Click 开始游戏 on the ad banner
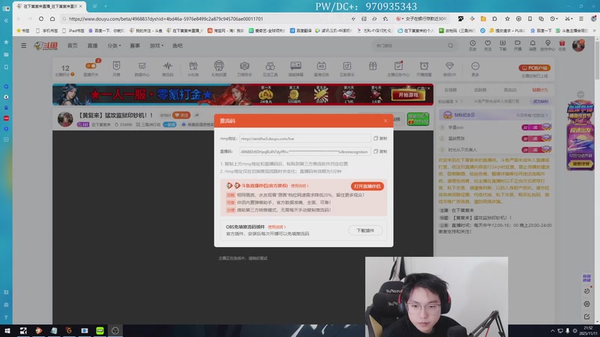The height and width of the screenshot is (337, 600). 408,95
